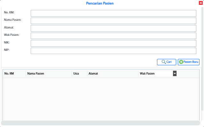204x127 pixels.
Task: Click the No. RM input field
Action: [114, 13]
